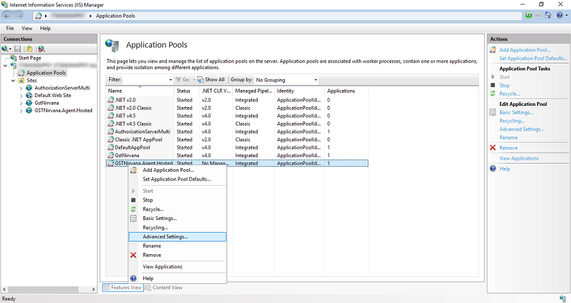Click the Basic Settings icon in Actions pane
This screenshot has width=571, height=303.
pos(493,112)
